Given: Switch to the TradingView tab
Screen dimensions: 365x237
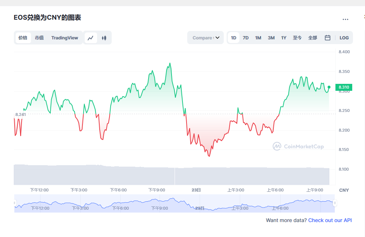Looking at the screenshot, I should point(65,38).
